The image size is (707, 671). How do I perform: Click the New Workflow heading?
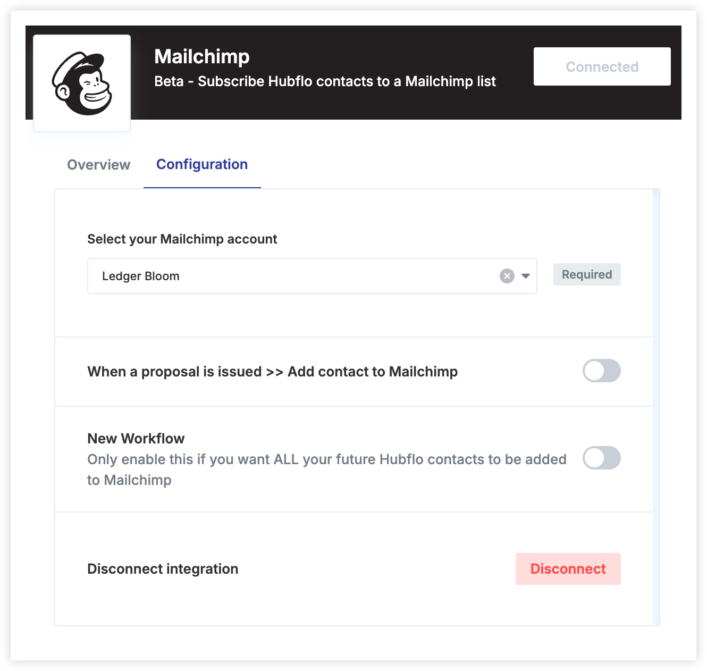[x=136, y=439]
